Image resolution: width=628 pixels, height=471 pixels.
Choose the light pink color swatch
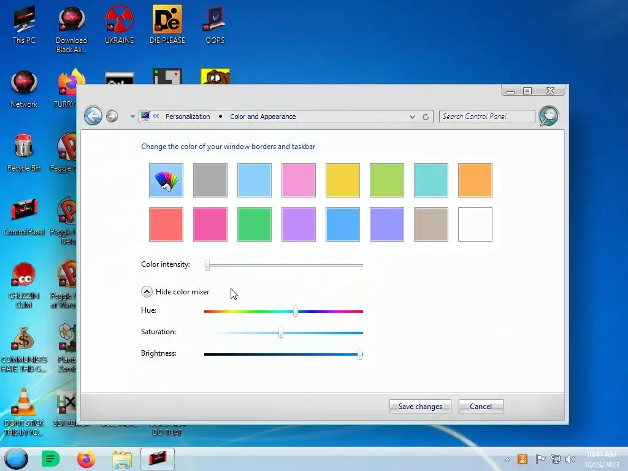pos(299,180)
